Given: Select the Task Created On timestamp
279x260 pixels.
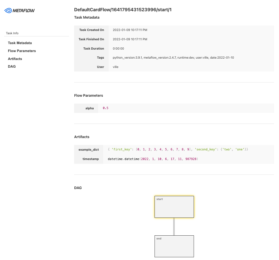Looking at the screenshot, I should click(130, 30).
